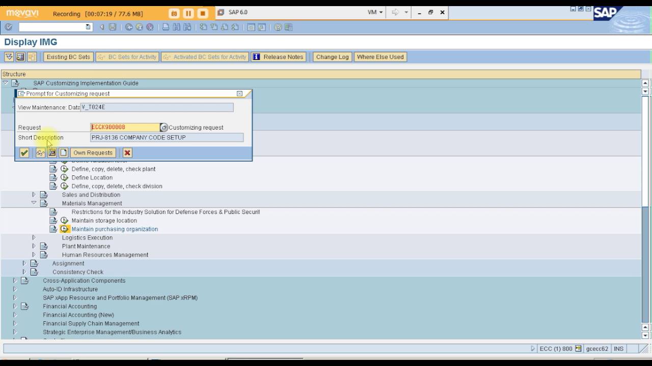
Task: Select the Financial Supply Chain Management entry
Action: (x=91, y=323)
